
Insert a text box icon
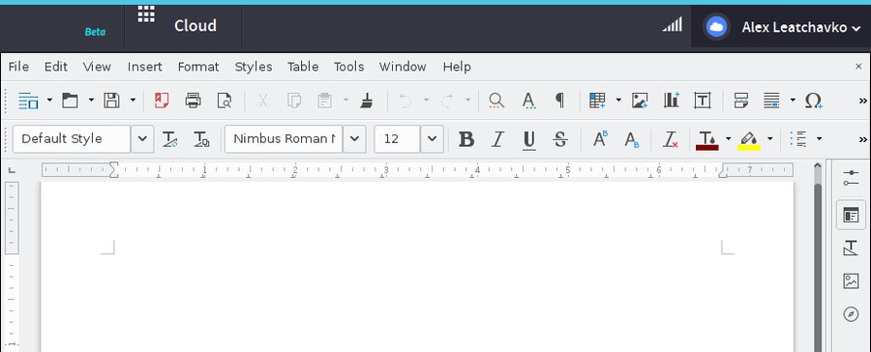[703, 101]
